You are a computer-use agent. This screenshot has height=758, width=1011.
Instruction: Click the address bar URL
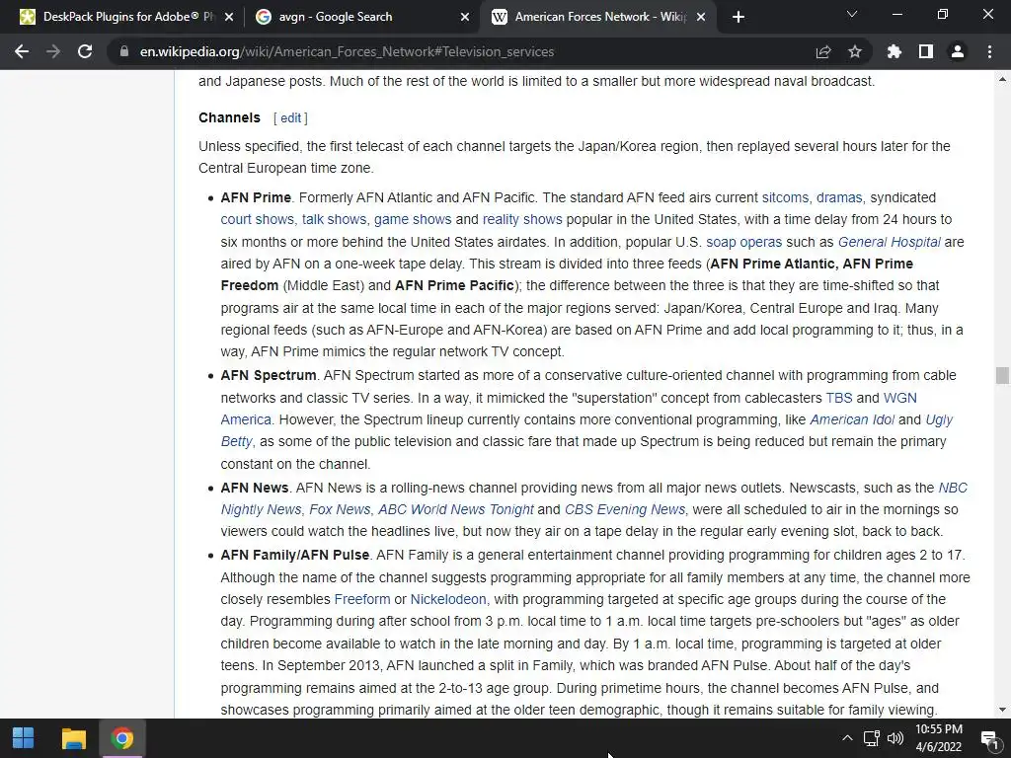point(347,51)
